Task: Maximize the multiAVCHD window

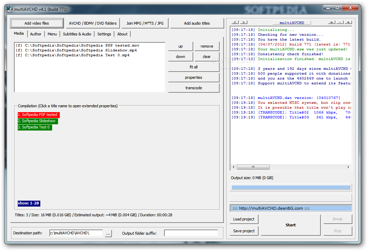Action: point(337,8)
